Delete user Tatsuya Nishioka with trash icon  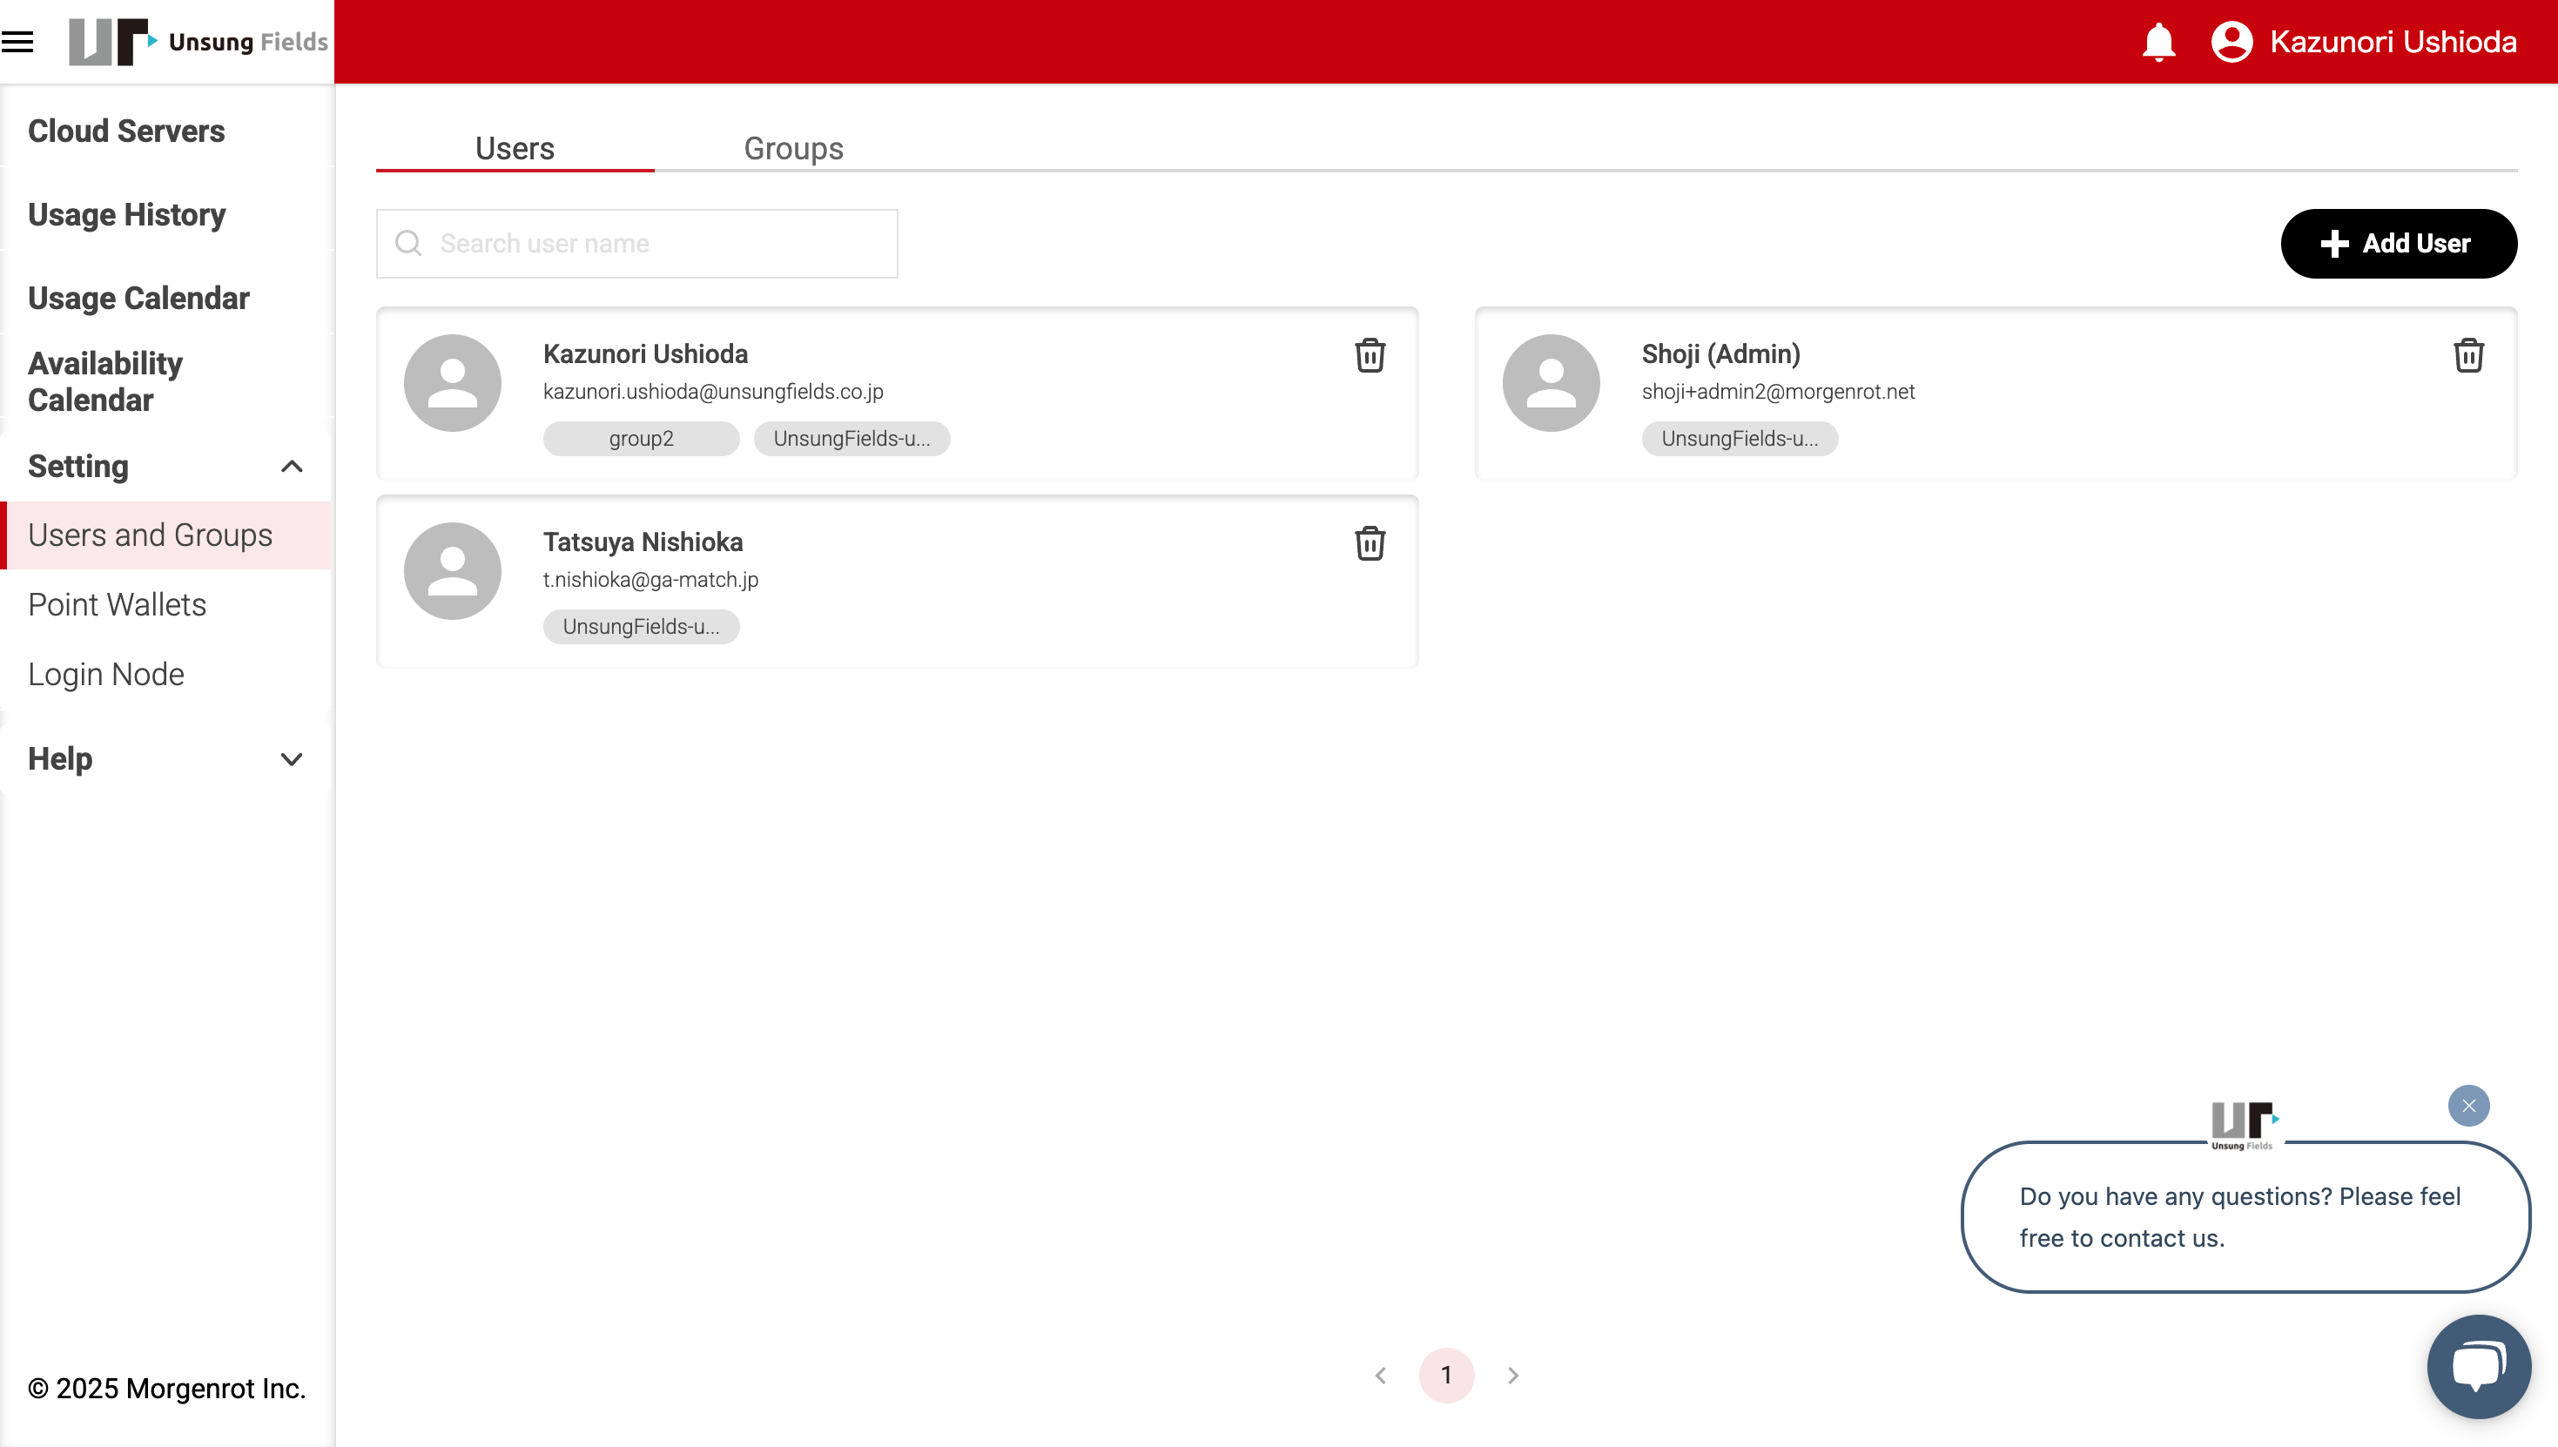point(1370,542)
